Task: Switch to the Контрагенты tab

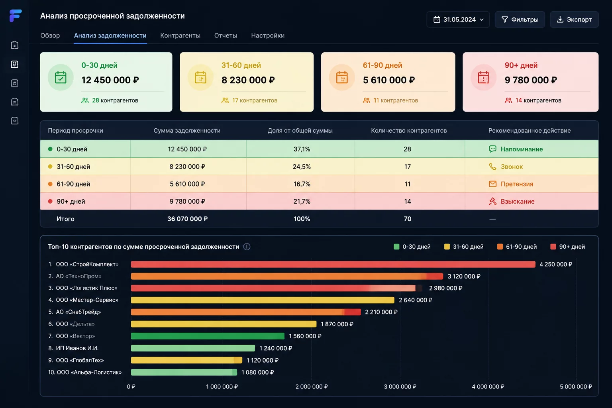Action: [180, 35]
